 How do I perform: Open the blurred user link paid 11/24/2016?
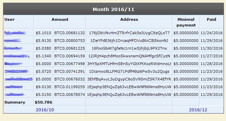click(15, 33)
